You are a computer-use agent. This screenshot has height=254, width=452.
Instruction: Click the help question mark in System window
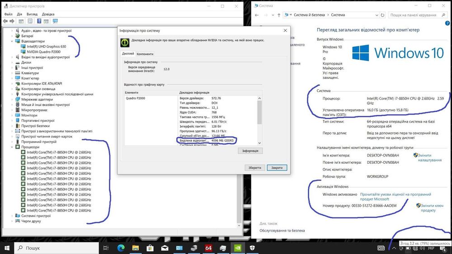(447, 23)
